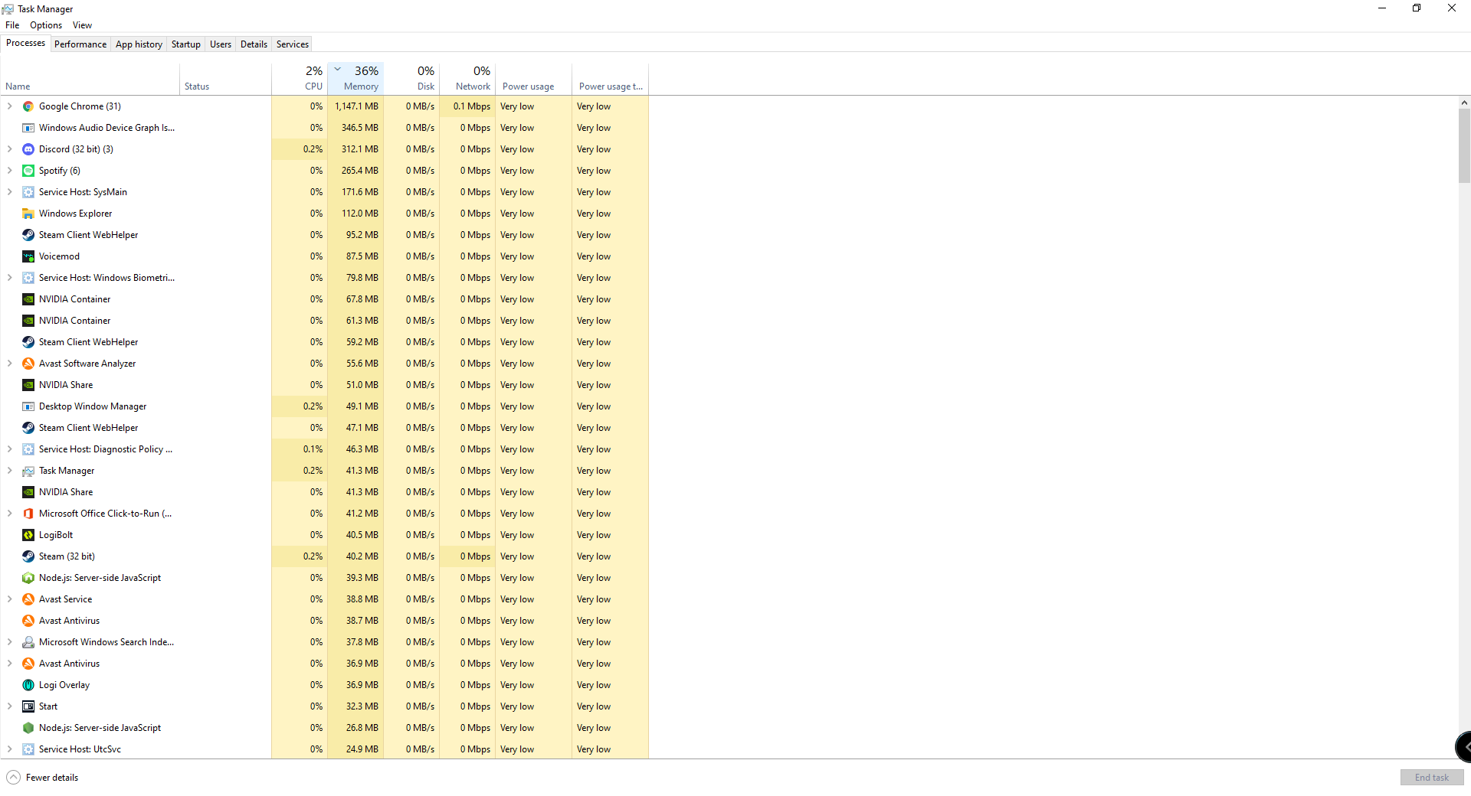1471x796 pixels.
Task: Expand Service Host: SysMain
Action: click(9, 192)
